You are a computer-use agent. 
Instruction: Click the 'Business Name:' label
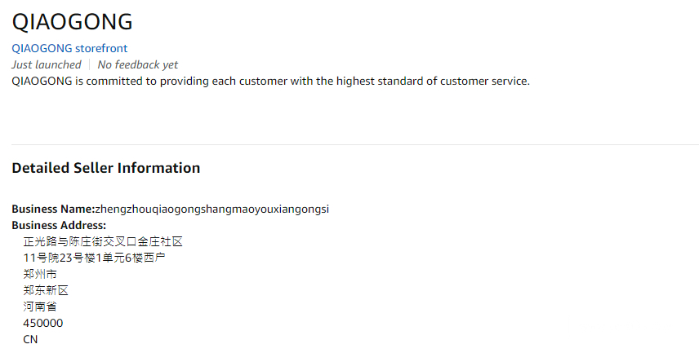[53, 209]
